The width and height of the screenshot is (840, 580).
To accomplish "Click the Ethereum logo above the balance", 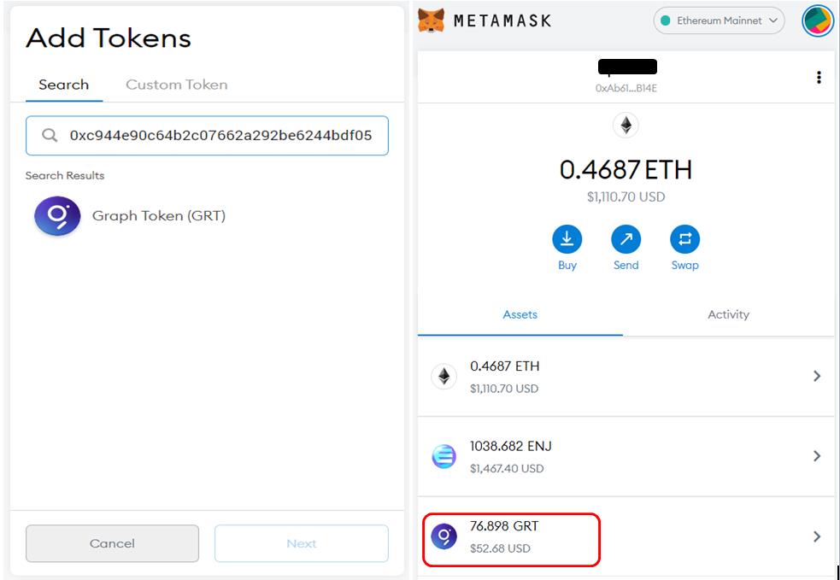I will [626, 126].
